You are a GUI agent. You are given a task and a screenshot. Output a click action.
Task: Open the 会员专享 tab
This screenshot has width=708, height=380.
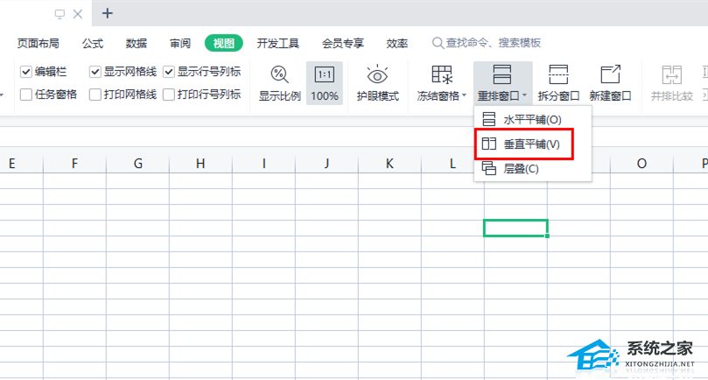[343, 44]
